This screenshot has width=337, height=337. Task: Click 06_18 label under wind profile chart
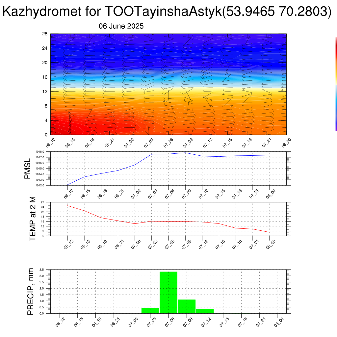(90, 143)
